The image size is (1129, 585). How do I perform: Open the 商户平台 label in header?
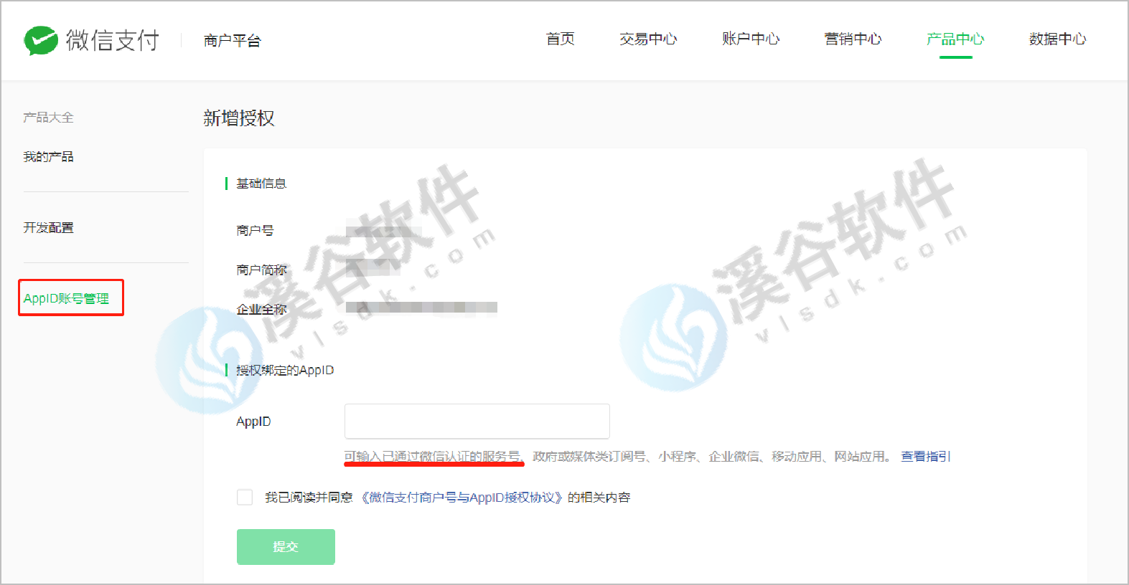point(232,41)
